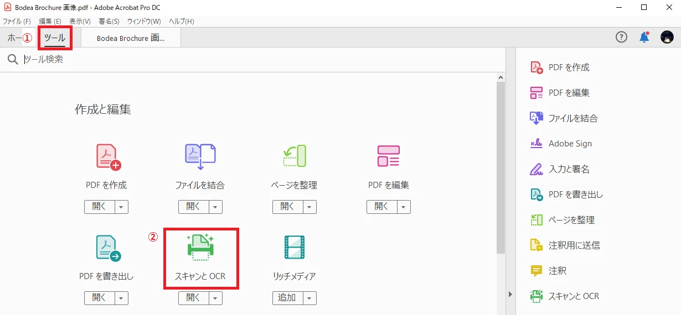Open the 署名(S) menu
The width and height of the screenshot is (681, 315).
pyautogui.click(x=109, y=22)
